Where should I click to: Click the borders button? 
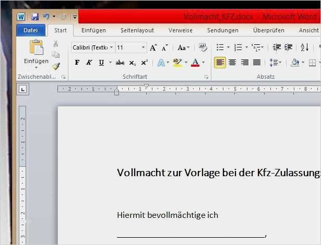[312, 63]
